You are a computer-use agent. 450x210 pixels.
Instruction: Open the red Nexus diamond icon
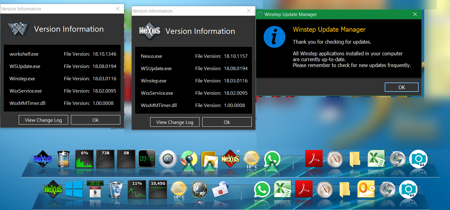(230, 159)
